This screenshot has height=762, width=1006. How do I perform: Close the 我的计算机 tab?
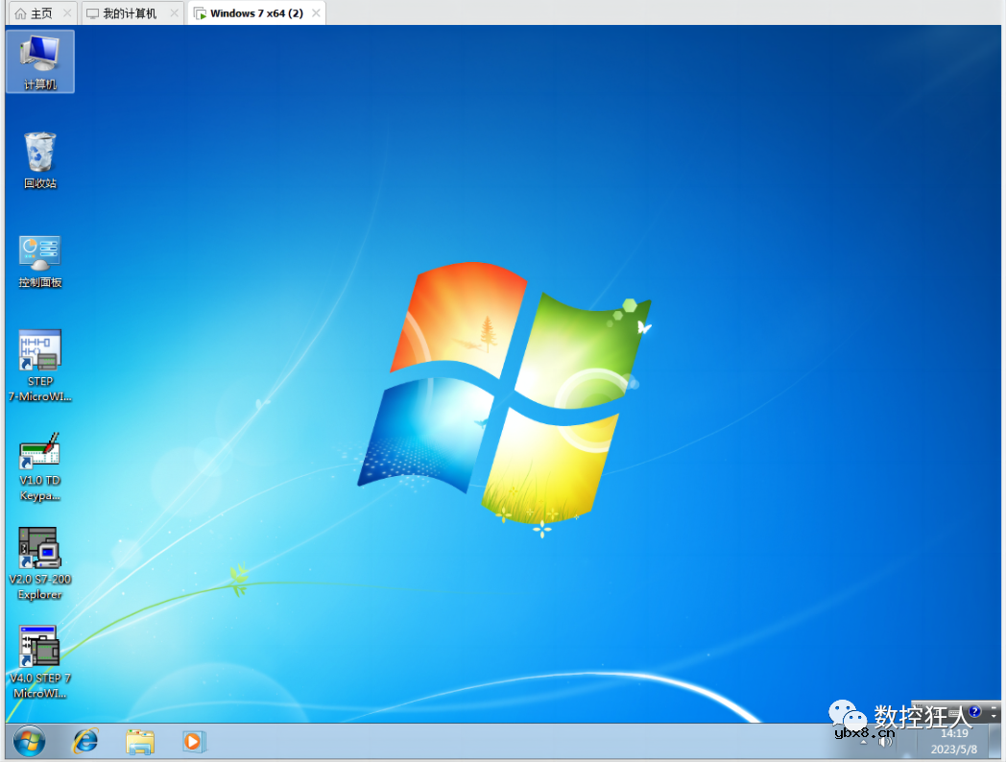tap(174, 13)
